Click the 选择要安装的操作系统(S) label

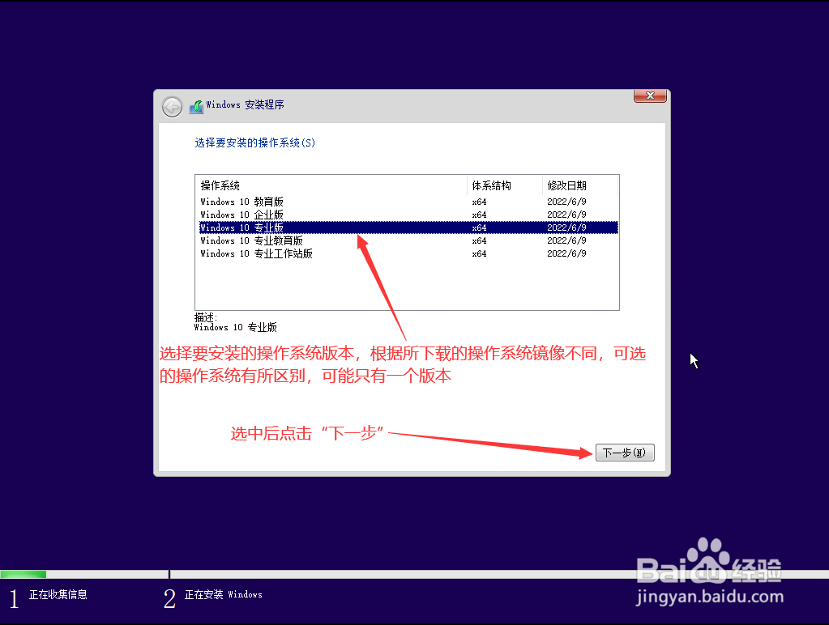click(x=254, y=142)
